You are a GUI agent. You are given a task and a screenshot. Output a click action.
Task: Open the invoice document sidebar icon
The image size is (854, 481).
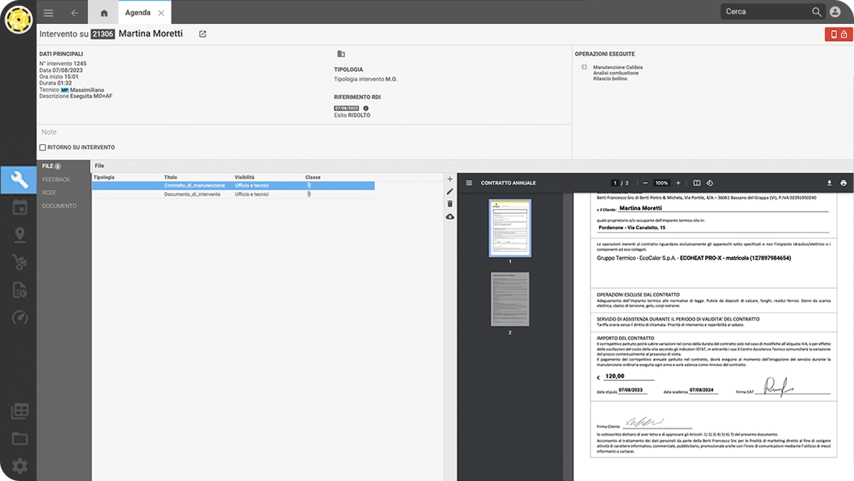[19, 290]
